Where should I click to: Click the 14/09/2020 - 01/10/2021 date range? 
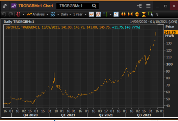pyautogui.click(x=153, y=22)
